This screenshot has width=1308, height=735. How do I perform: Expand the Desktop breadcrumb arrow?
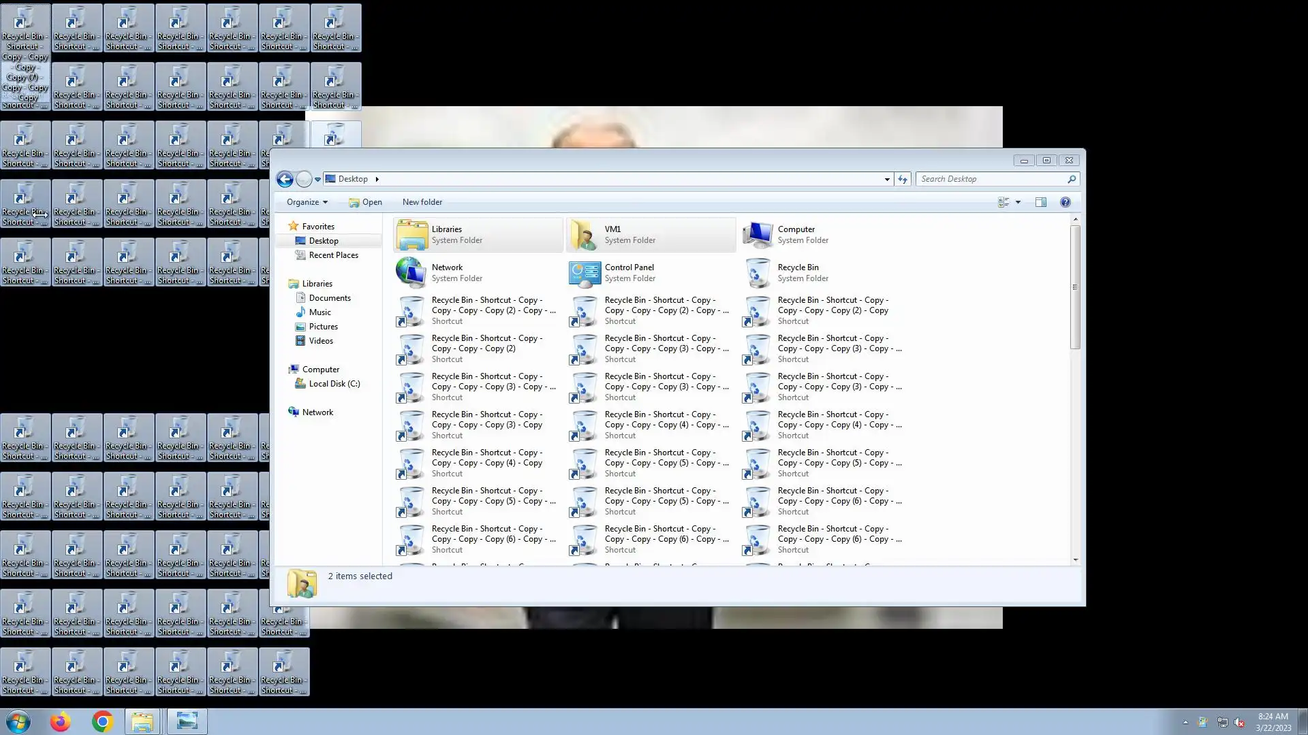[377, 179]
